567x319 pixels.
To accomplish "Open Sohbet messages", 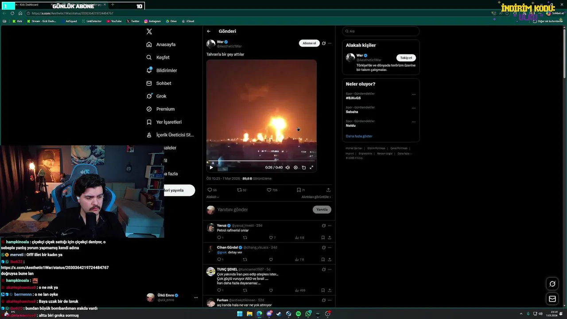I will click(x=159, y=83).
